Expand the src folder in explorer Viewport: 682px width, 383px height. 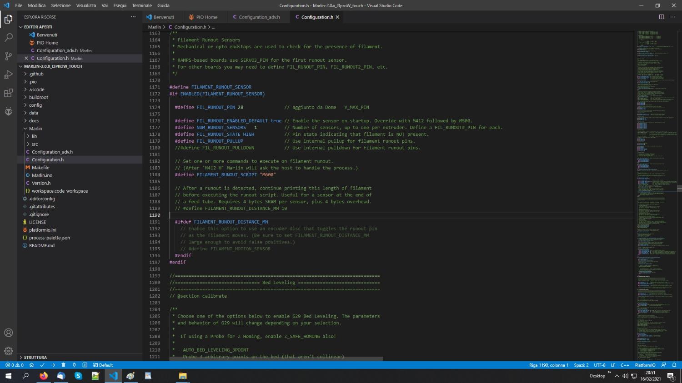(x=35, y=144)
